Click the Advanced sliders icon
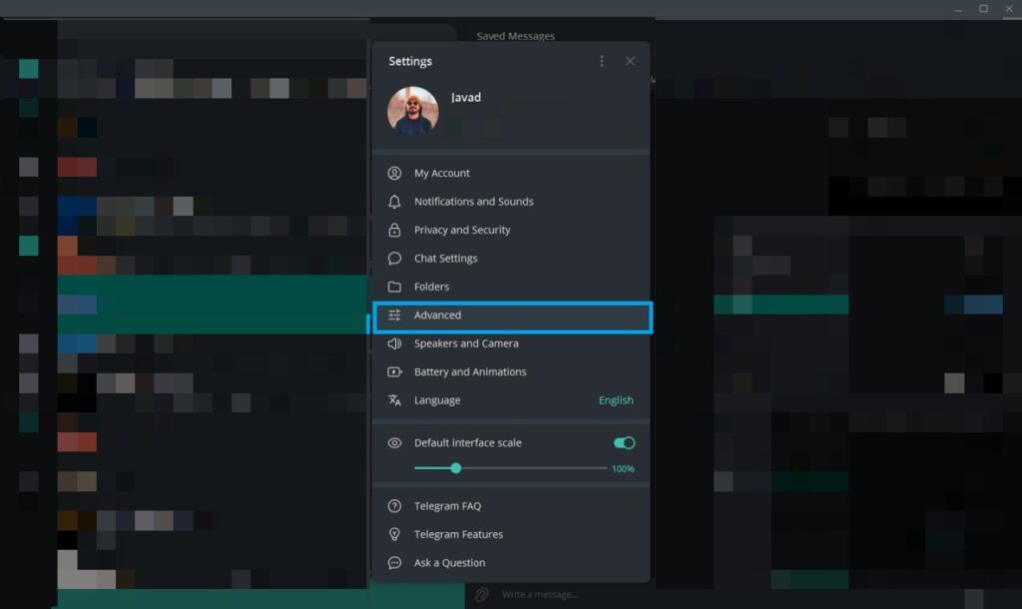 click(x=394, y=315)
